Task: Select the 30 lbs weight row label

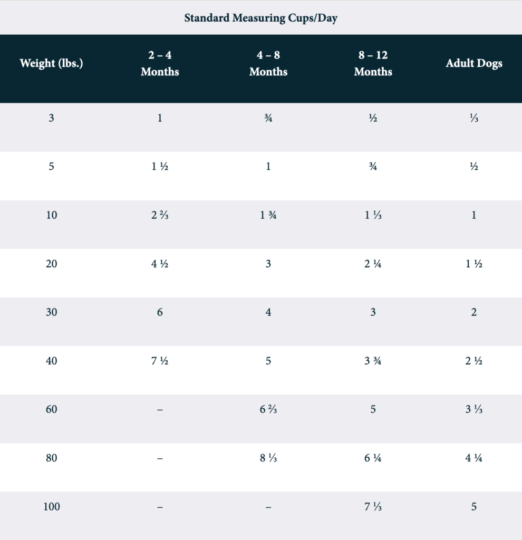Action: 51,312
